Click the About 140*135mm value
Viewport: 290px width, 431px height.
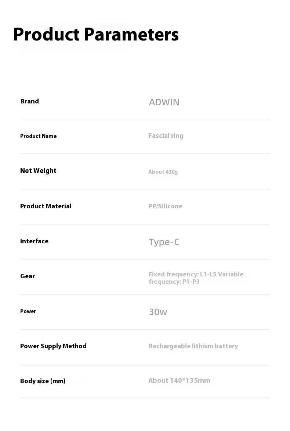tap(179, 381)
